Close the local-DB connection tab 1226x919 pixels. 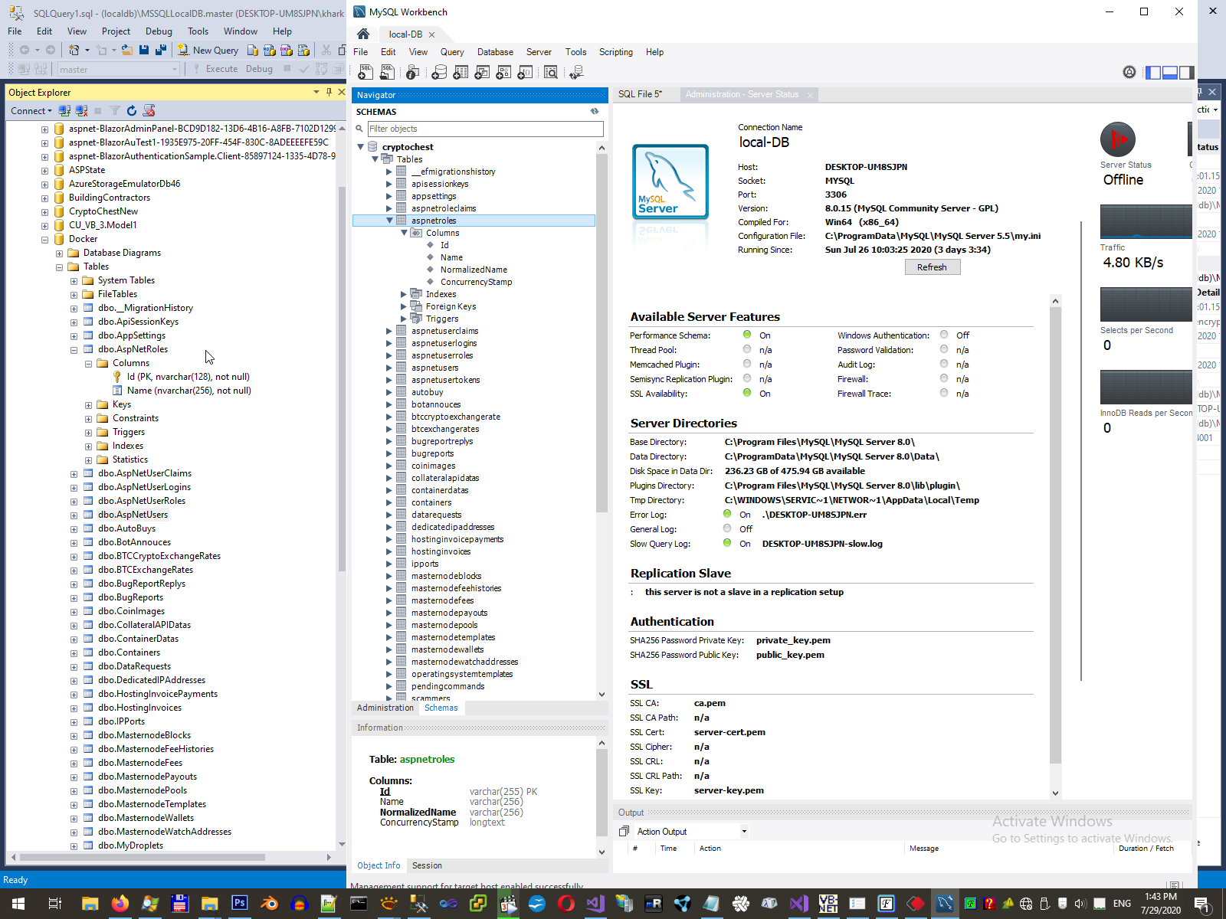click(x=431, y=34)
